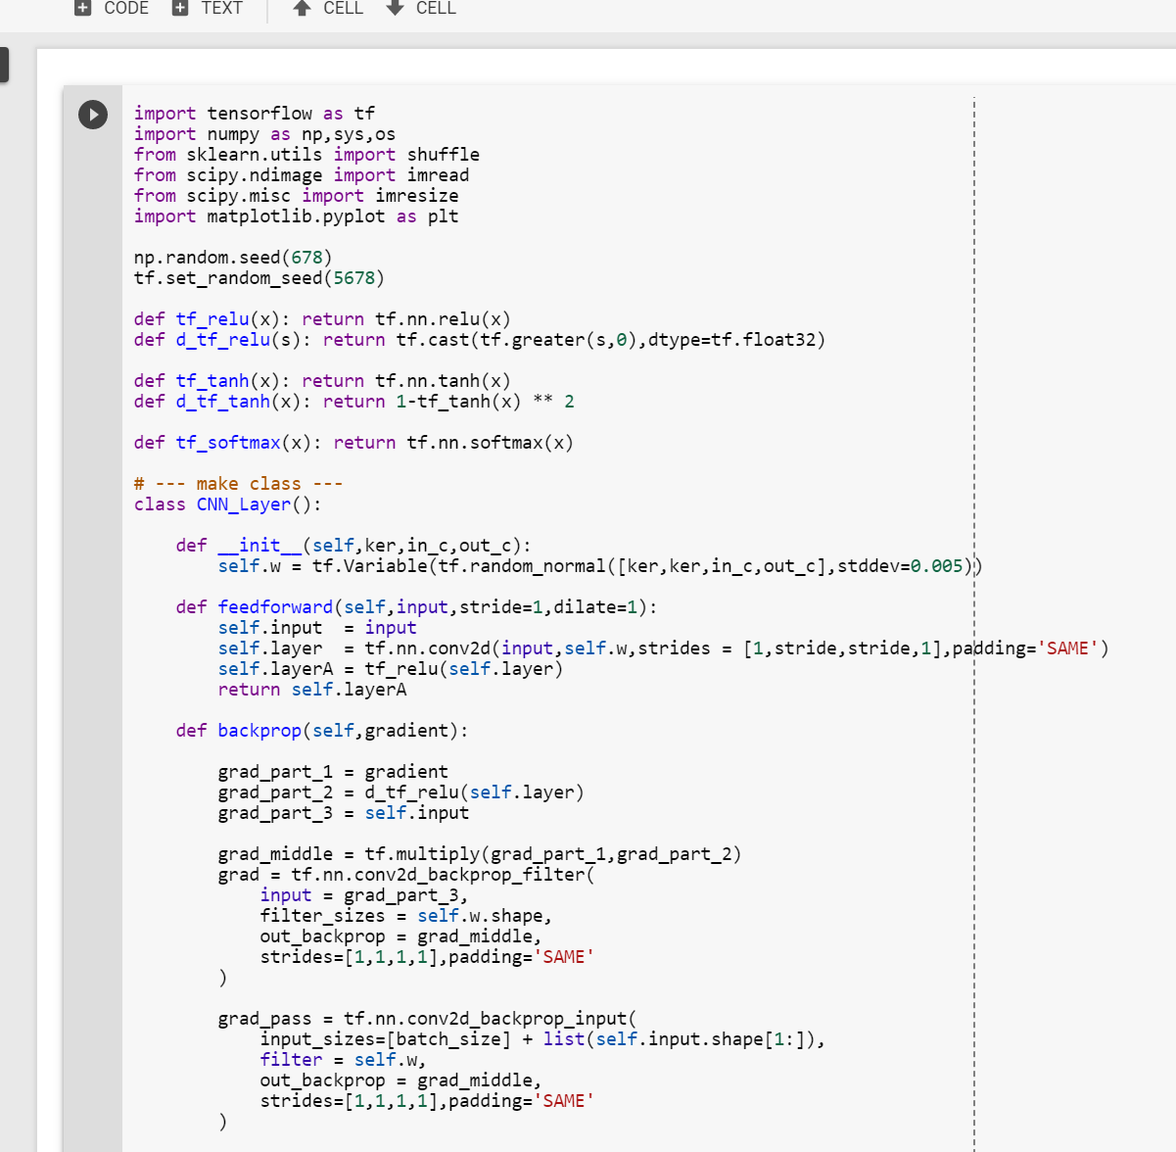The image size is (1176, 1152).
Task: Click the 'def backprop(self,gradient)' line
Action: [x=322, y=731]
